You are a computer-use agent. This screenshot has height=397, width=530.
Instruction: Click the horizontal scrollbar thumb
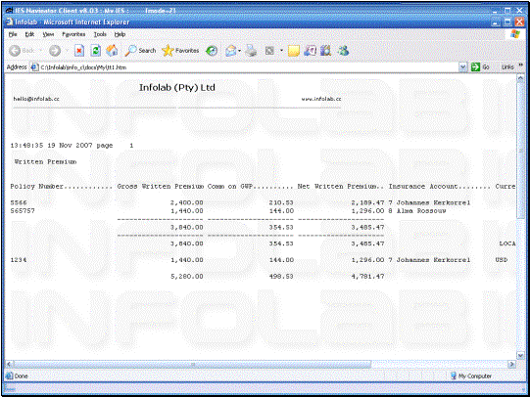(x=193, y=365)
